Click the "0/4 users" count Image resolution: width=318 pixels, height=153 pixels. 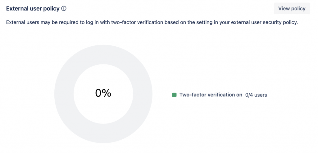pos(256,95)
